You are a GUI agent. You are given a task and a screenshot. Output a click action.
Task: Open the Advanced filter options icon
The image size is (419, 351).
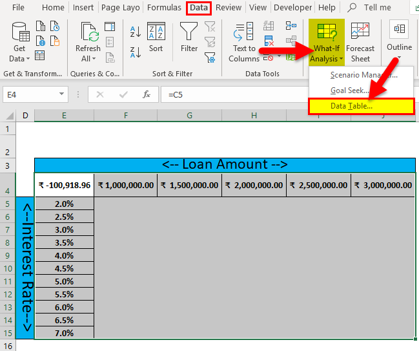(x=210, y=58)
